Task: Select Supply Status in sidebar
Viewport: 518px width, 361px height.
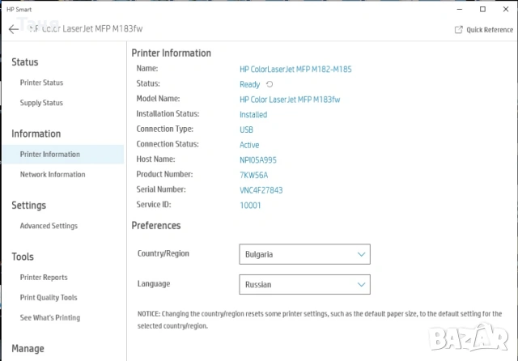Action: [41, 103]
